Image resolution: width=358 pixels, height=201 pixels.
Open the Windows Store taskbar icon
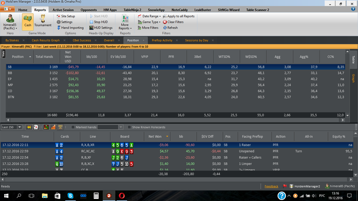pyautogui.click(x=57, y=195)
